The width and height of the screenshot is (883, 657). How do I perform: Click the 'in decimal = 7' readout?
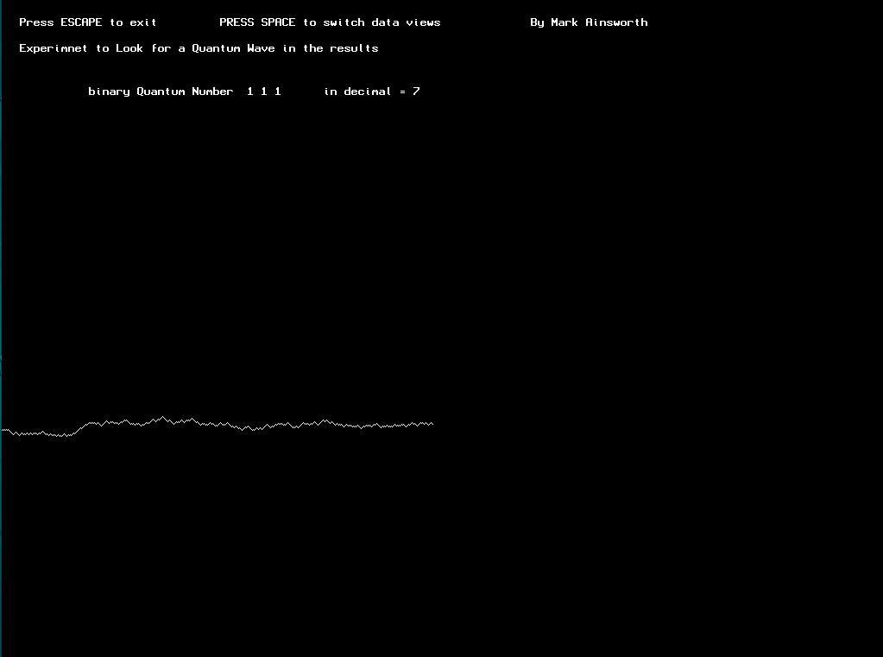click(372, 92)
